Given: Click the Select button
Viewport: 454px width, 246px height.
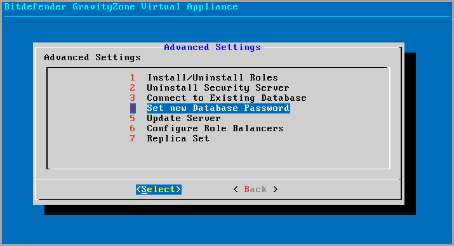Looking at the screenshot, I should 159,190.
